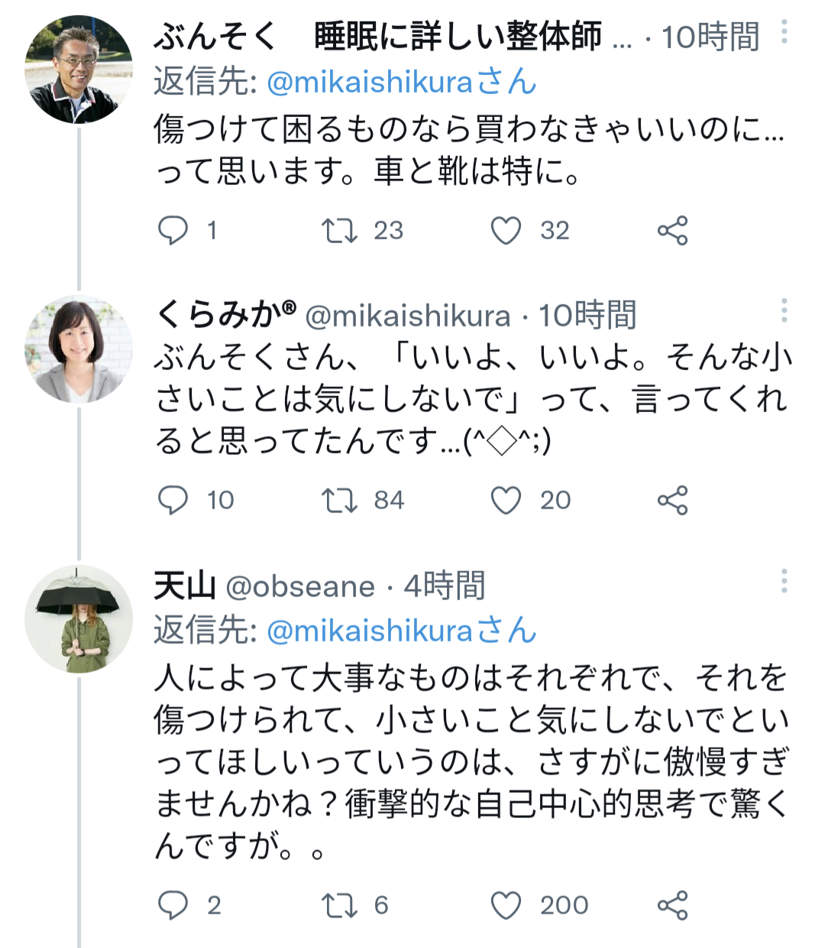
Task: Like ぶんそく's tweet with 32 likes
Action: coord(506,230)
